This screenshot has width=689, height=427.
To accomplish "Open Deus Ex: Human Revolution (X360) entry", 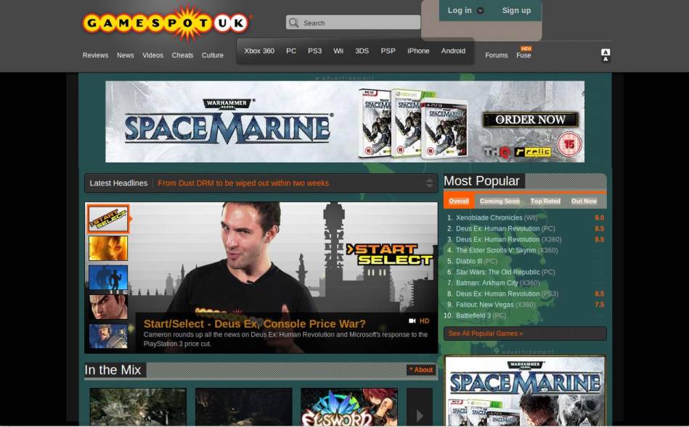I will pyautogui.click(x=508, y=240).
